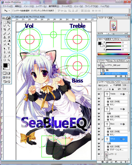The image size is (132, 165).
Task: Select the Zoom magnifier tool
Action: click(9, 60)
